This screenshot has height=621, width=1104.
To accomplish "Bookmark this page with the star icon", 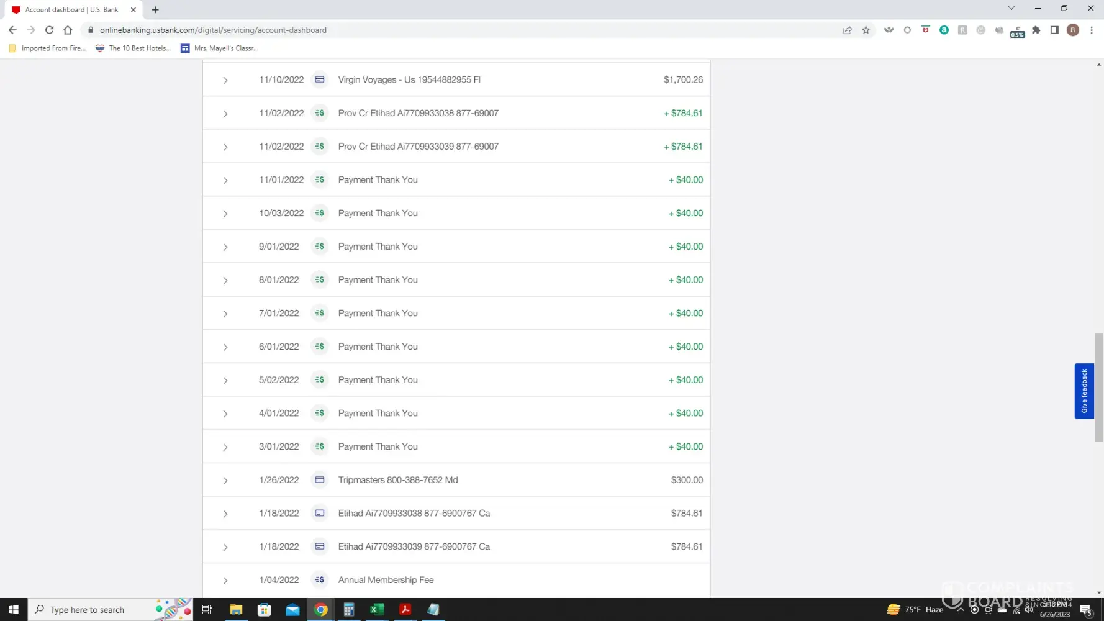I will pos(866,30).
